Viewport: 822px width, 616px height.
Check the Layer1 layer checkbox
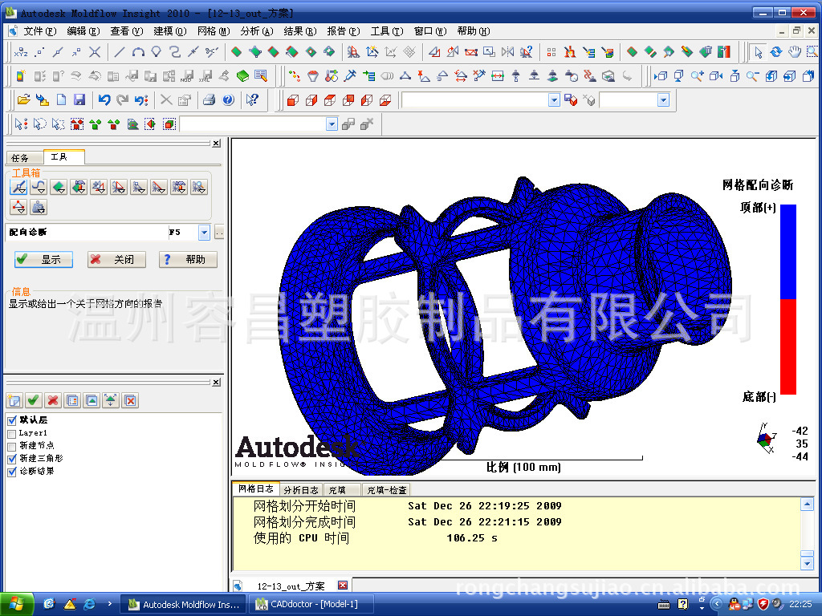tap(12, 434)
